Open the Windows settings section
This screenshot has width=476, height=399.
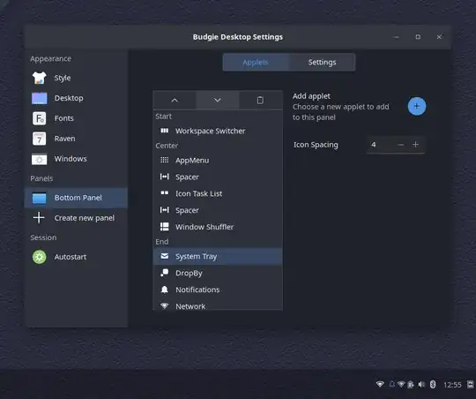point(76,159)
